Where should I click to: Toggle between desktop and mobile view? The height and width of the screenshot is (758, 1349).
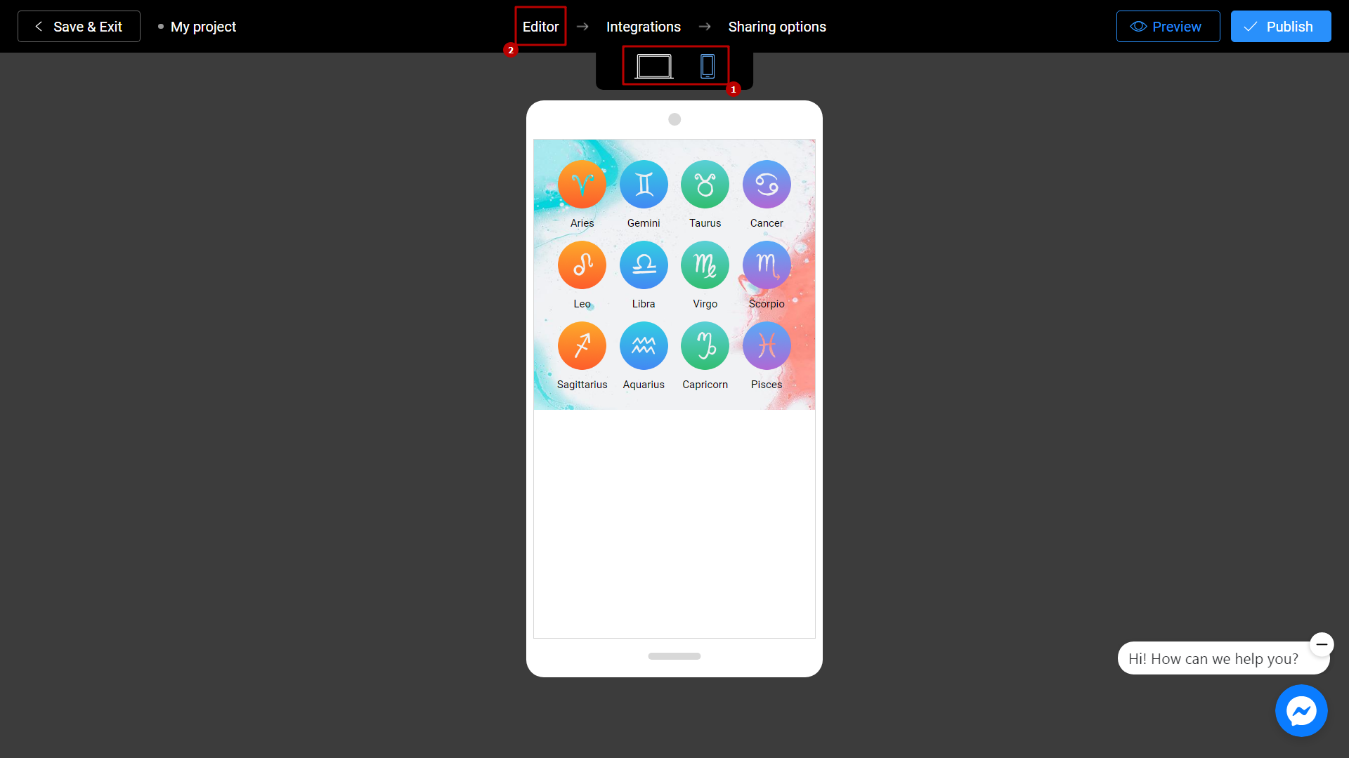point(674,67)
